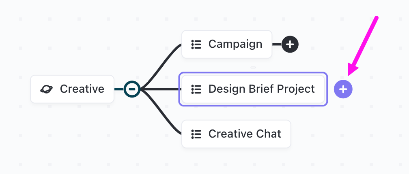Click the planet icon on Creative node

[47, 89]
